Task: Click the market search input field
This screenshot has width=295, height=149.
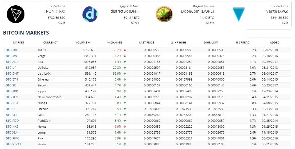Action: [x=269, y=34]
